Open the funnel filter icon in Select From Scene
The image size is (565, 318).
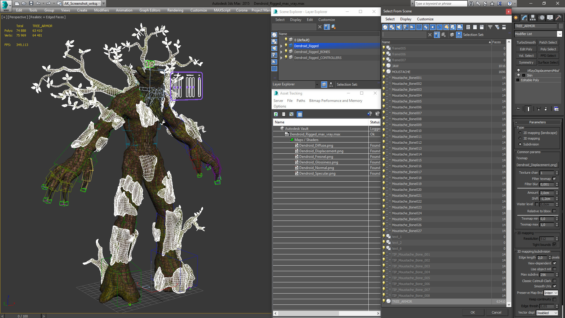[x=490, y=27]
